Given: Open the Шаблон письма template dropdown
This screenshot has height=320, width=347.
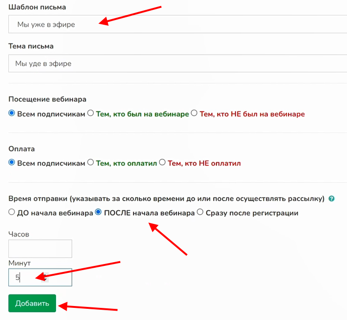Looking at the screenshot, I should point(177,24).
